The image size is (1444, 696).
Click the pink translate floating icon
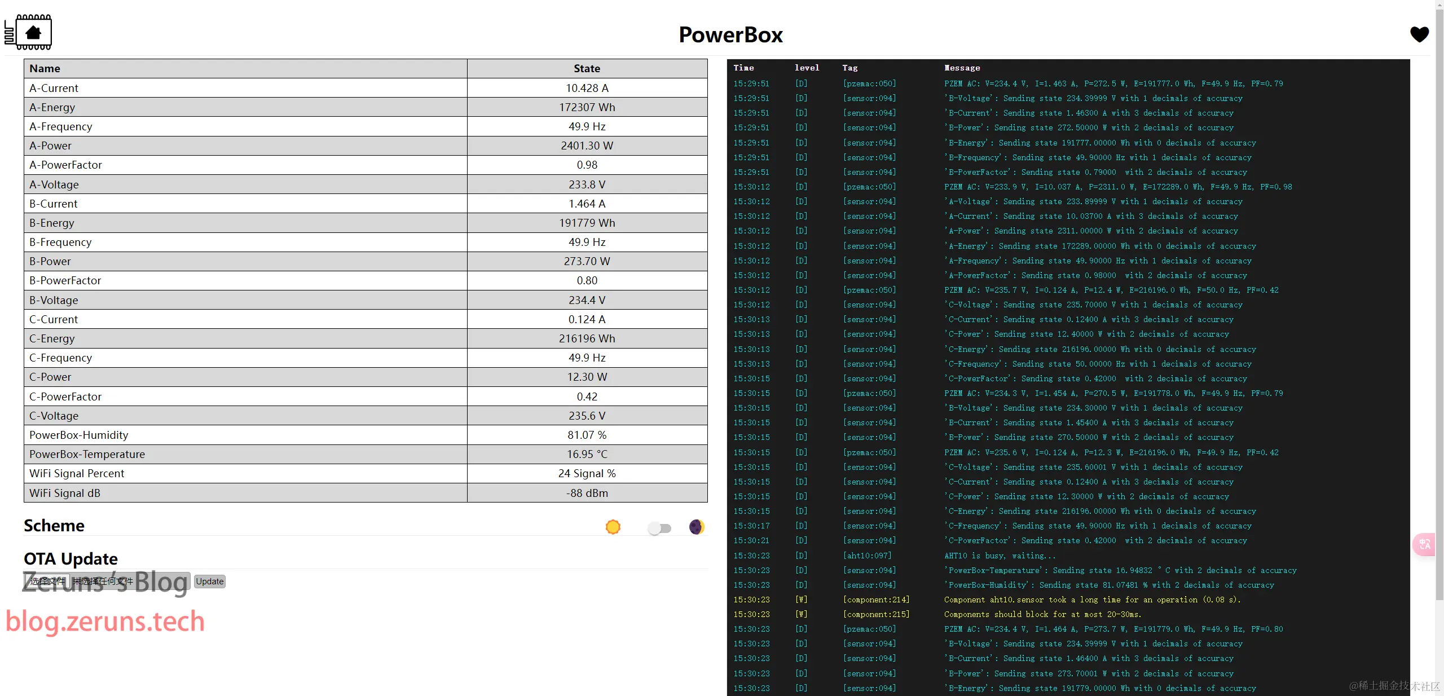[x=1425, y=544]
